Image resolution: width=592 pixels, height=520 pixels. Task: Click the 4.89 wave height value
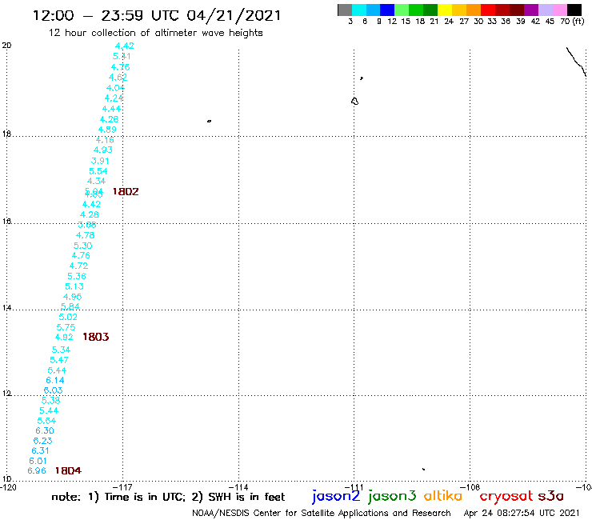pyautogui.click(x=107, y=130)
